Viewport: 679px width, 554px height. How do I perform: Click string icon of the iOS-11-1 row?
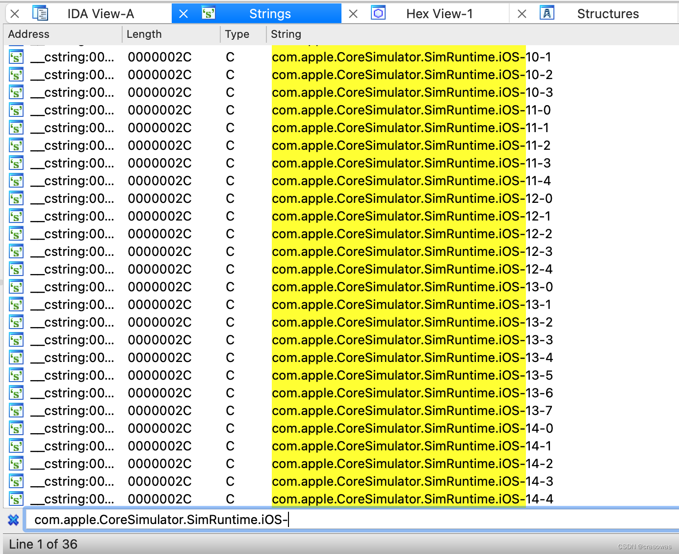16,128
